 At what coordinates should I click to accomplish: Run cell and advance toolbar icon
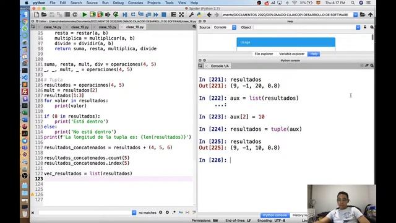pos(100,15)
